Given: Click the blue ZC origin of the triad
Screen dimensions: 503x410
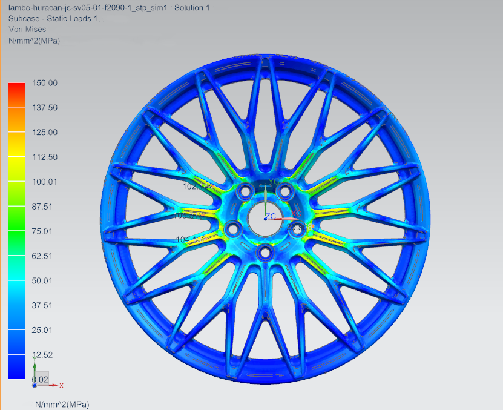Looking at the screenshot, I should click(x=265, y=219).
